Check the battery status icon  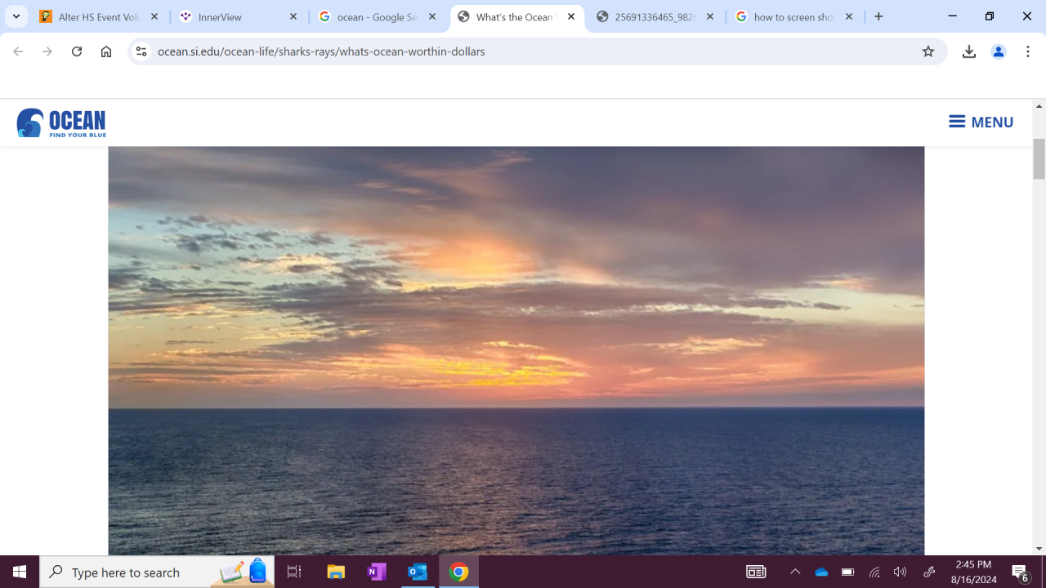847,572
